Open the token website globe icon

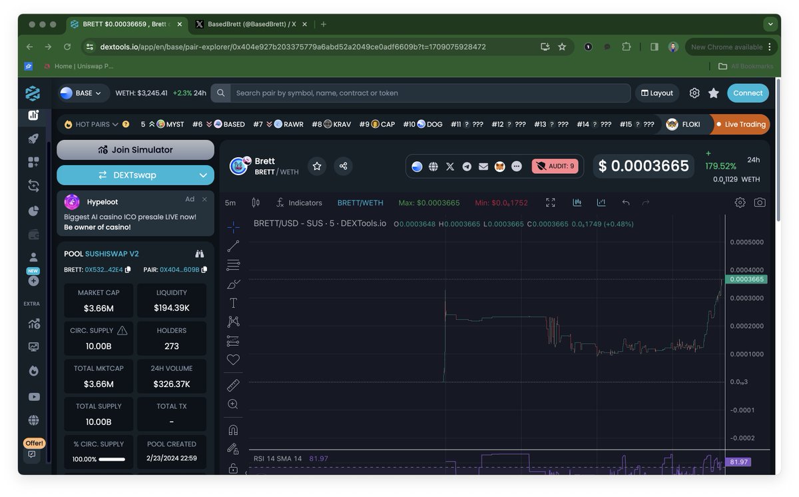click(433, 167)
